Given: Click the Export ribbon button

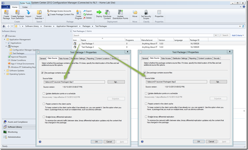Looking at the screenshot, I should [x=87, y=11].
